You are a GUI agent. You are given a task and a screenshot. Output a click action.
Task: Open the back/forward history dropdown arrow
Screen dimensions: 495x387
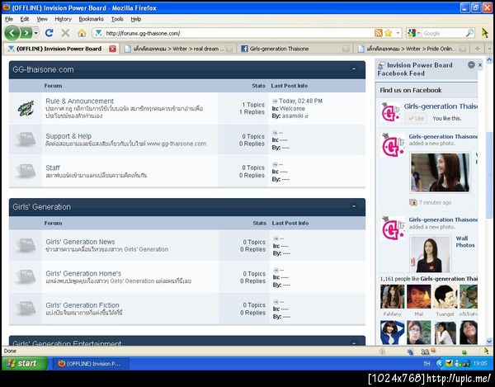[x=36, y=33]
